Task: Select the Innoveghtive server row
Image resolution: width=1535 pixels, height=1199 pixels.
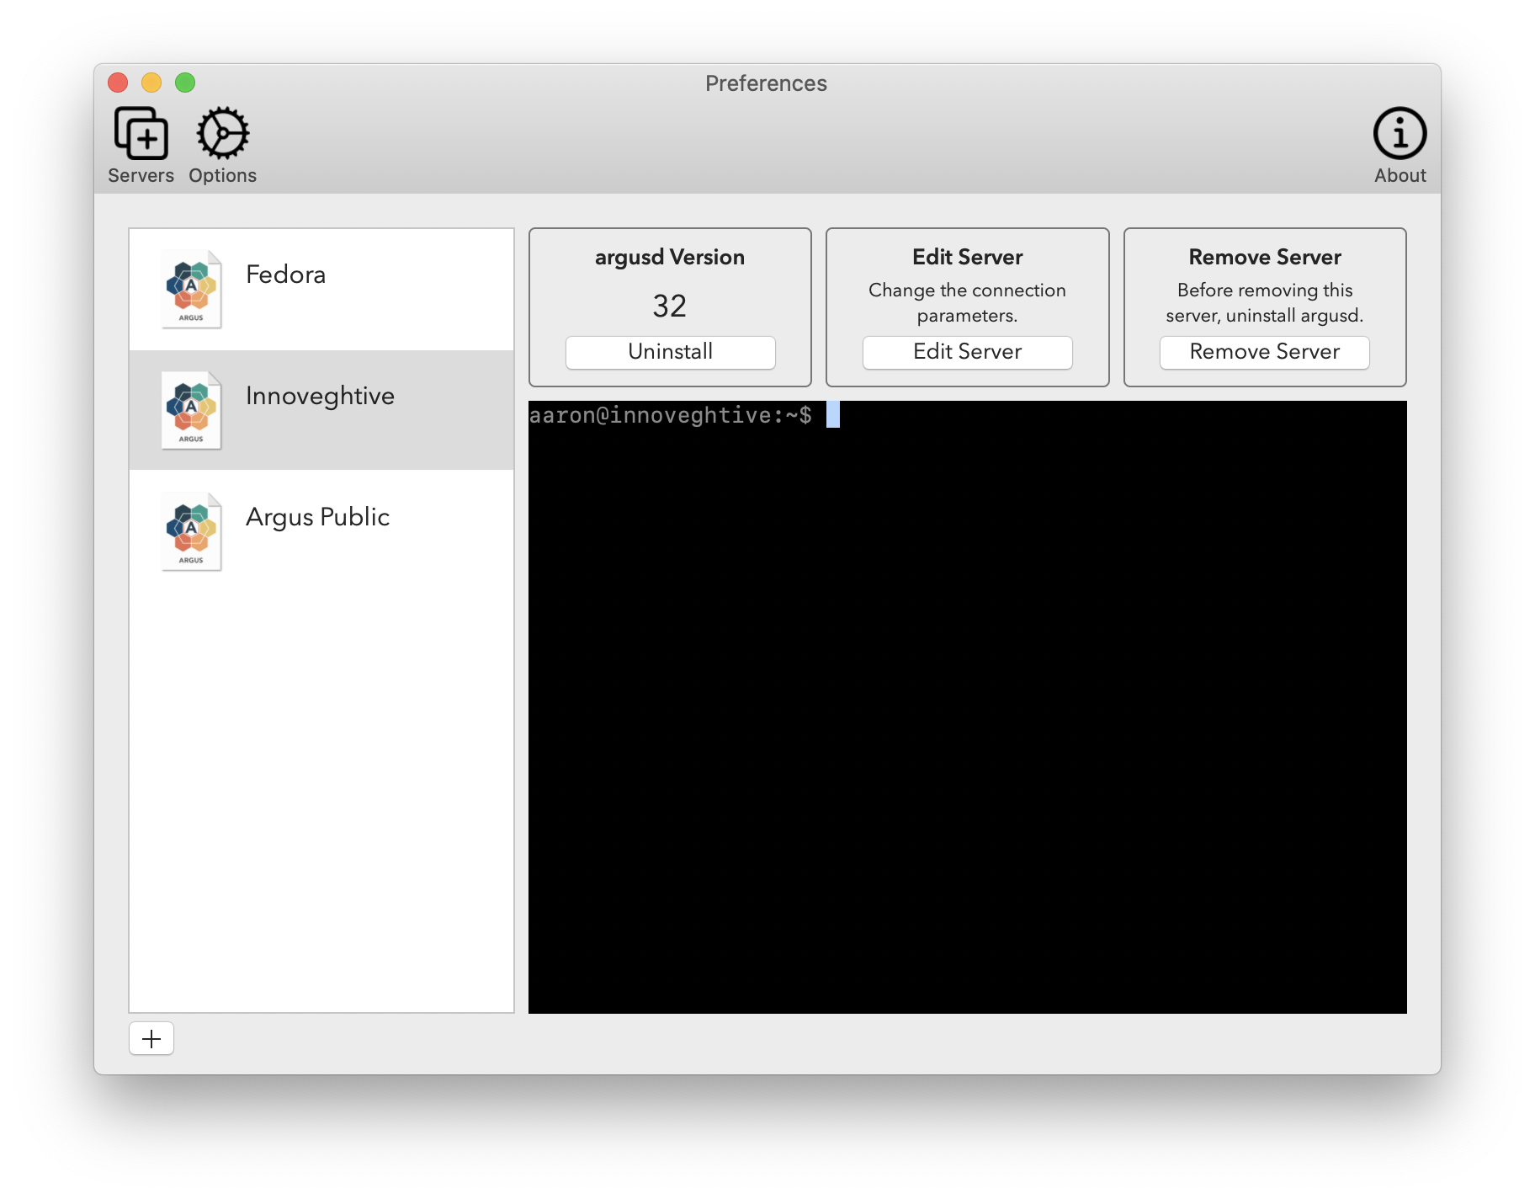Action: coord(321,410)
